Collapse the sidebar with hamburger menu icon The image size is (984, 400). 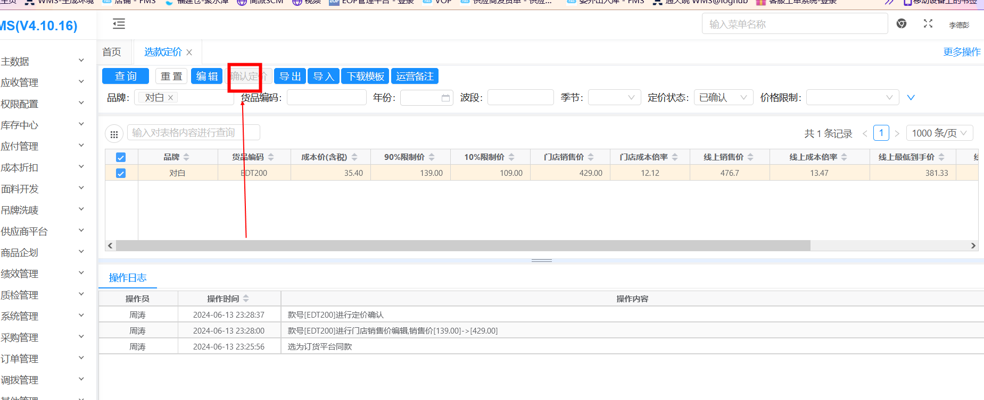click(119, 24)
